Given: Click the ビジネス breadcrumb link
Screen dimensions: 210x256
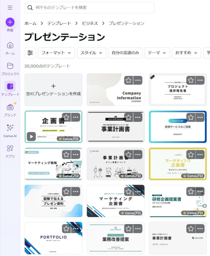Looking at the screenshot, I should [x=90, y=23].
